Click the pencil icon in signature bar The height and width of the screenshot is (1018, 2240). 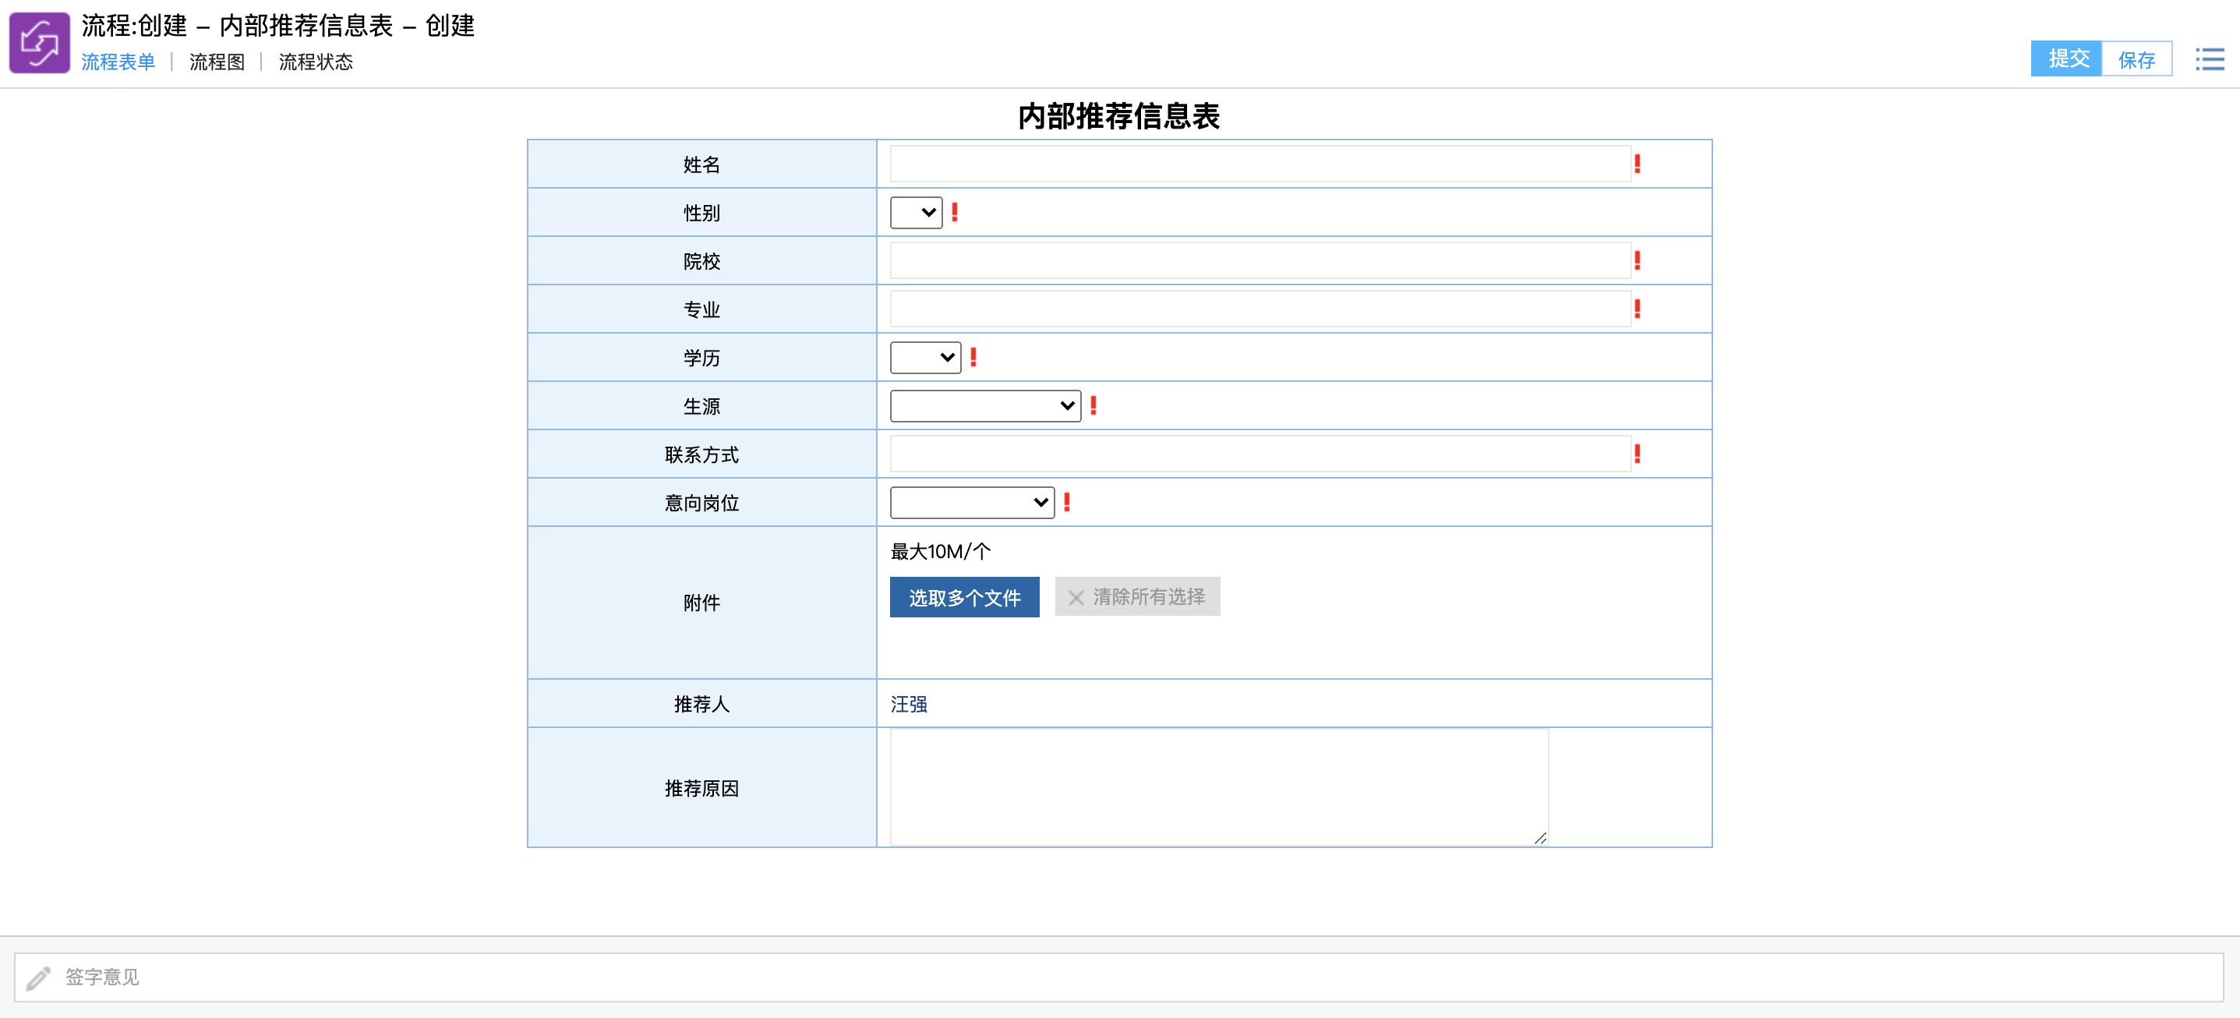pos(38,978)
